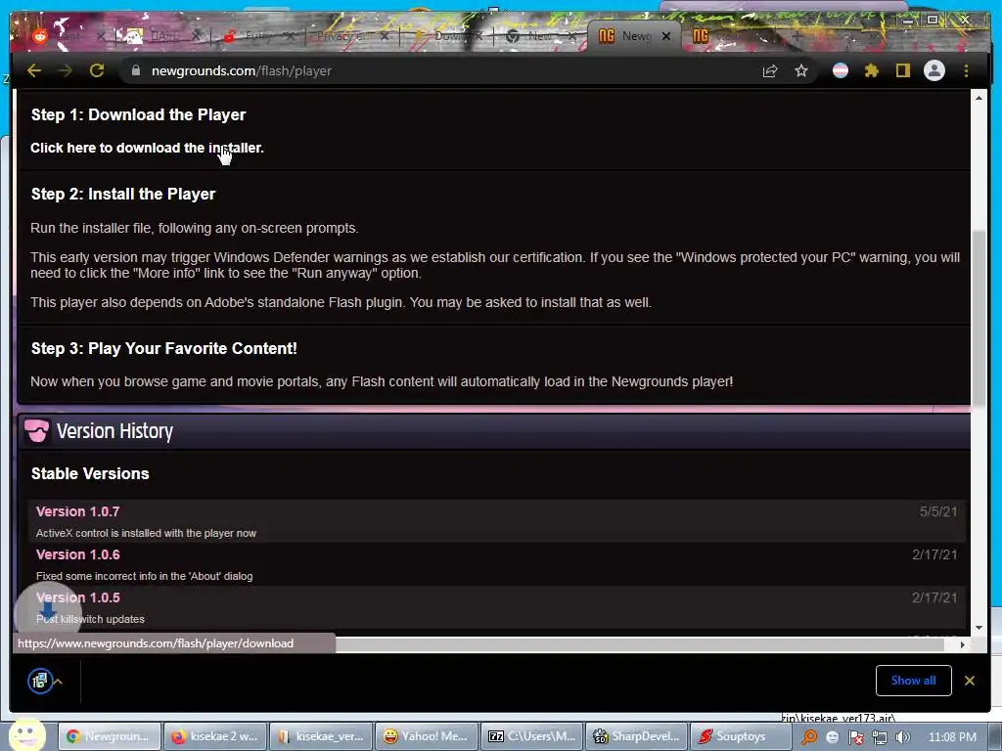Reload the Newgrounds page
The image size is (1002, 751).
pyautogui.click(x=97, y=70)
